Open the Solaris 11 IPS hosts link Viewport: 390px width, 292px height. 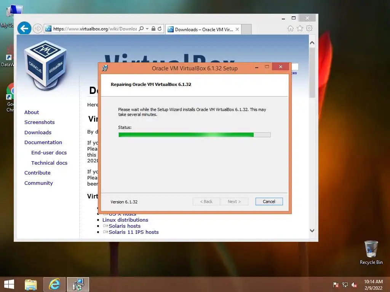[x=134, y=232]
